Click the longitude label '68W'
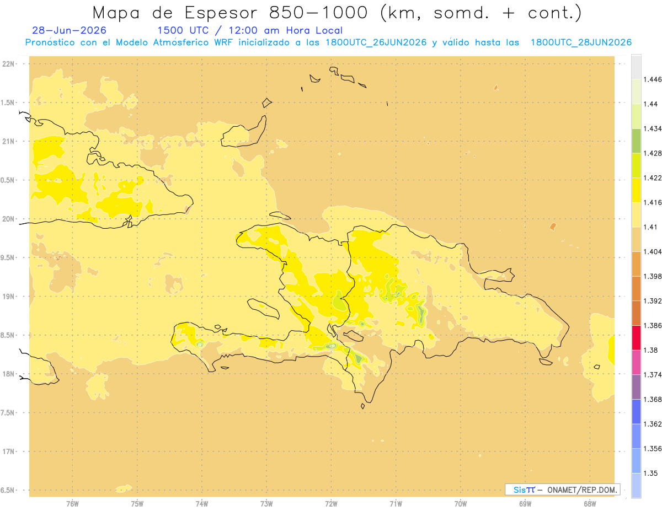 click(x=590, y=504)
